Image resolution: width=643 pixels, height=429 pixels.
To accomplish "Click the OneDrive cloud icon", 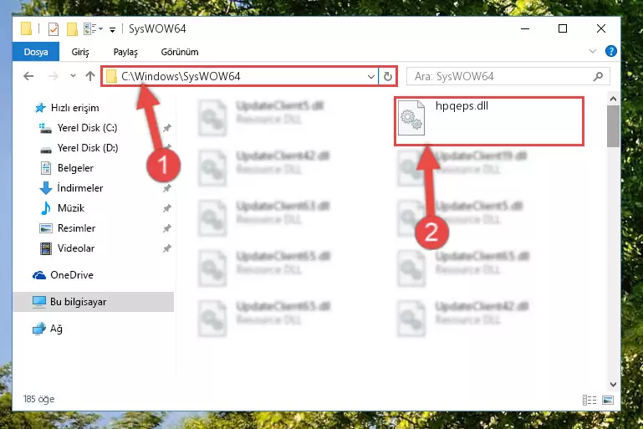I will click(39, 275).
